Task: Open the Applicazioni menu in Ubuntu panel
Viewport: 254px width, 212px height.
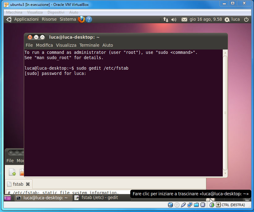Action: coord(26,19)
